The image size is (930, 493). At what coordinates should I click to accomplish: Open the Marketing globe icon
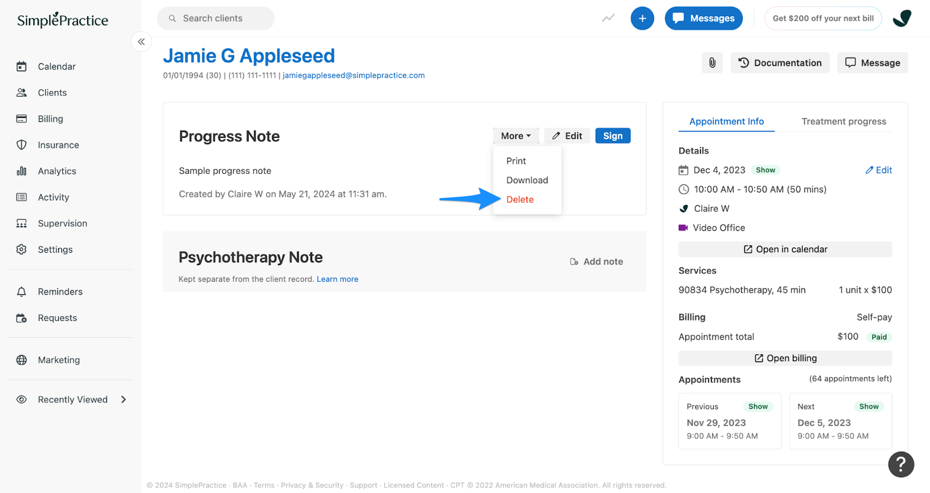[x=22, y=360]
